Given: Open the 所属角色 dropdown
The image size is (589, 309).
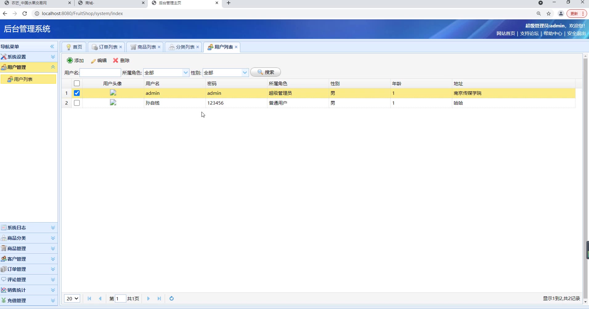Looking at the screenshot, I should [185, 73].
